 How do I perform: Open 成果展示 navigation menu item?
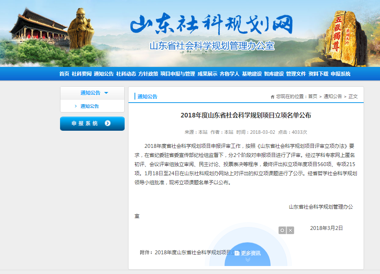tap(207, 74)
